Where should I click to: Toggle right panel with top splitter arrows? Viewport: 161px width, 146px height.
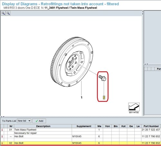pyautogui.click(x=143, y=13)
